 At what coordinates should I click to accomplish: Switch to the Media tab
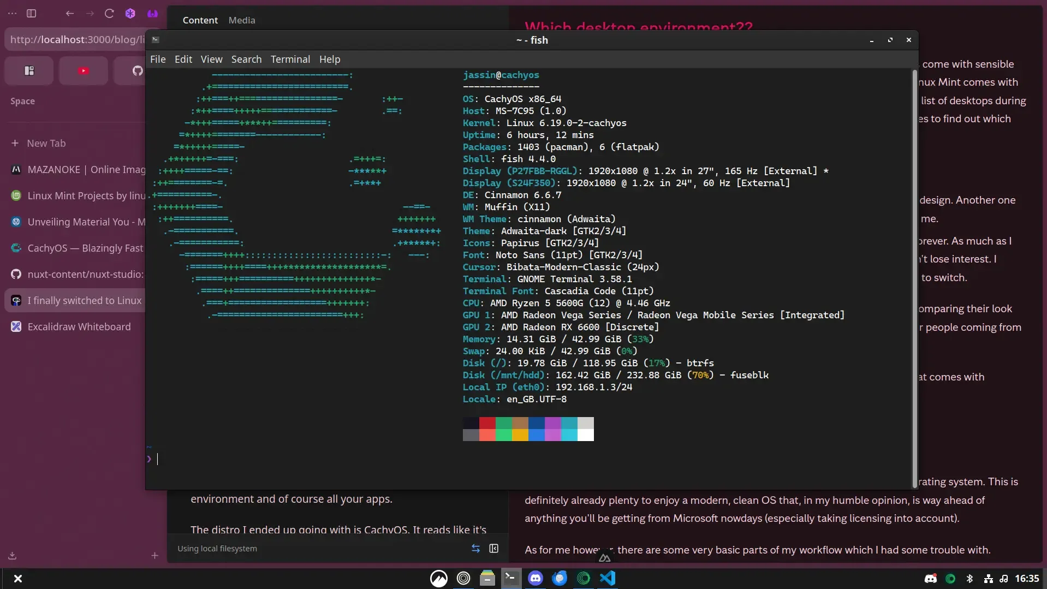tap(242, 20)
